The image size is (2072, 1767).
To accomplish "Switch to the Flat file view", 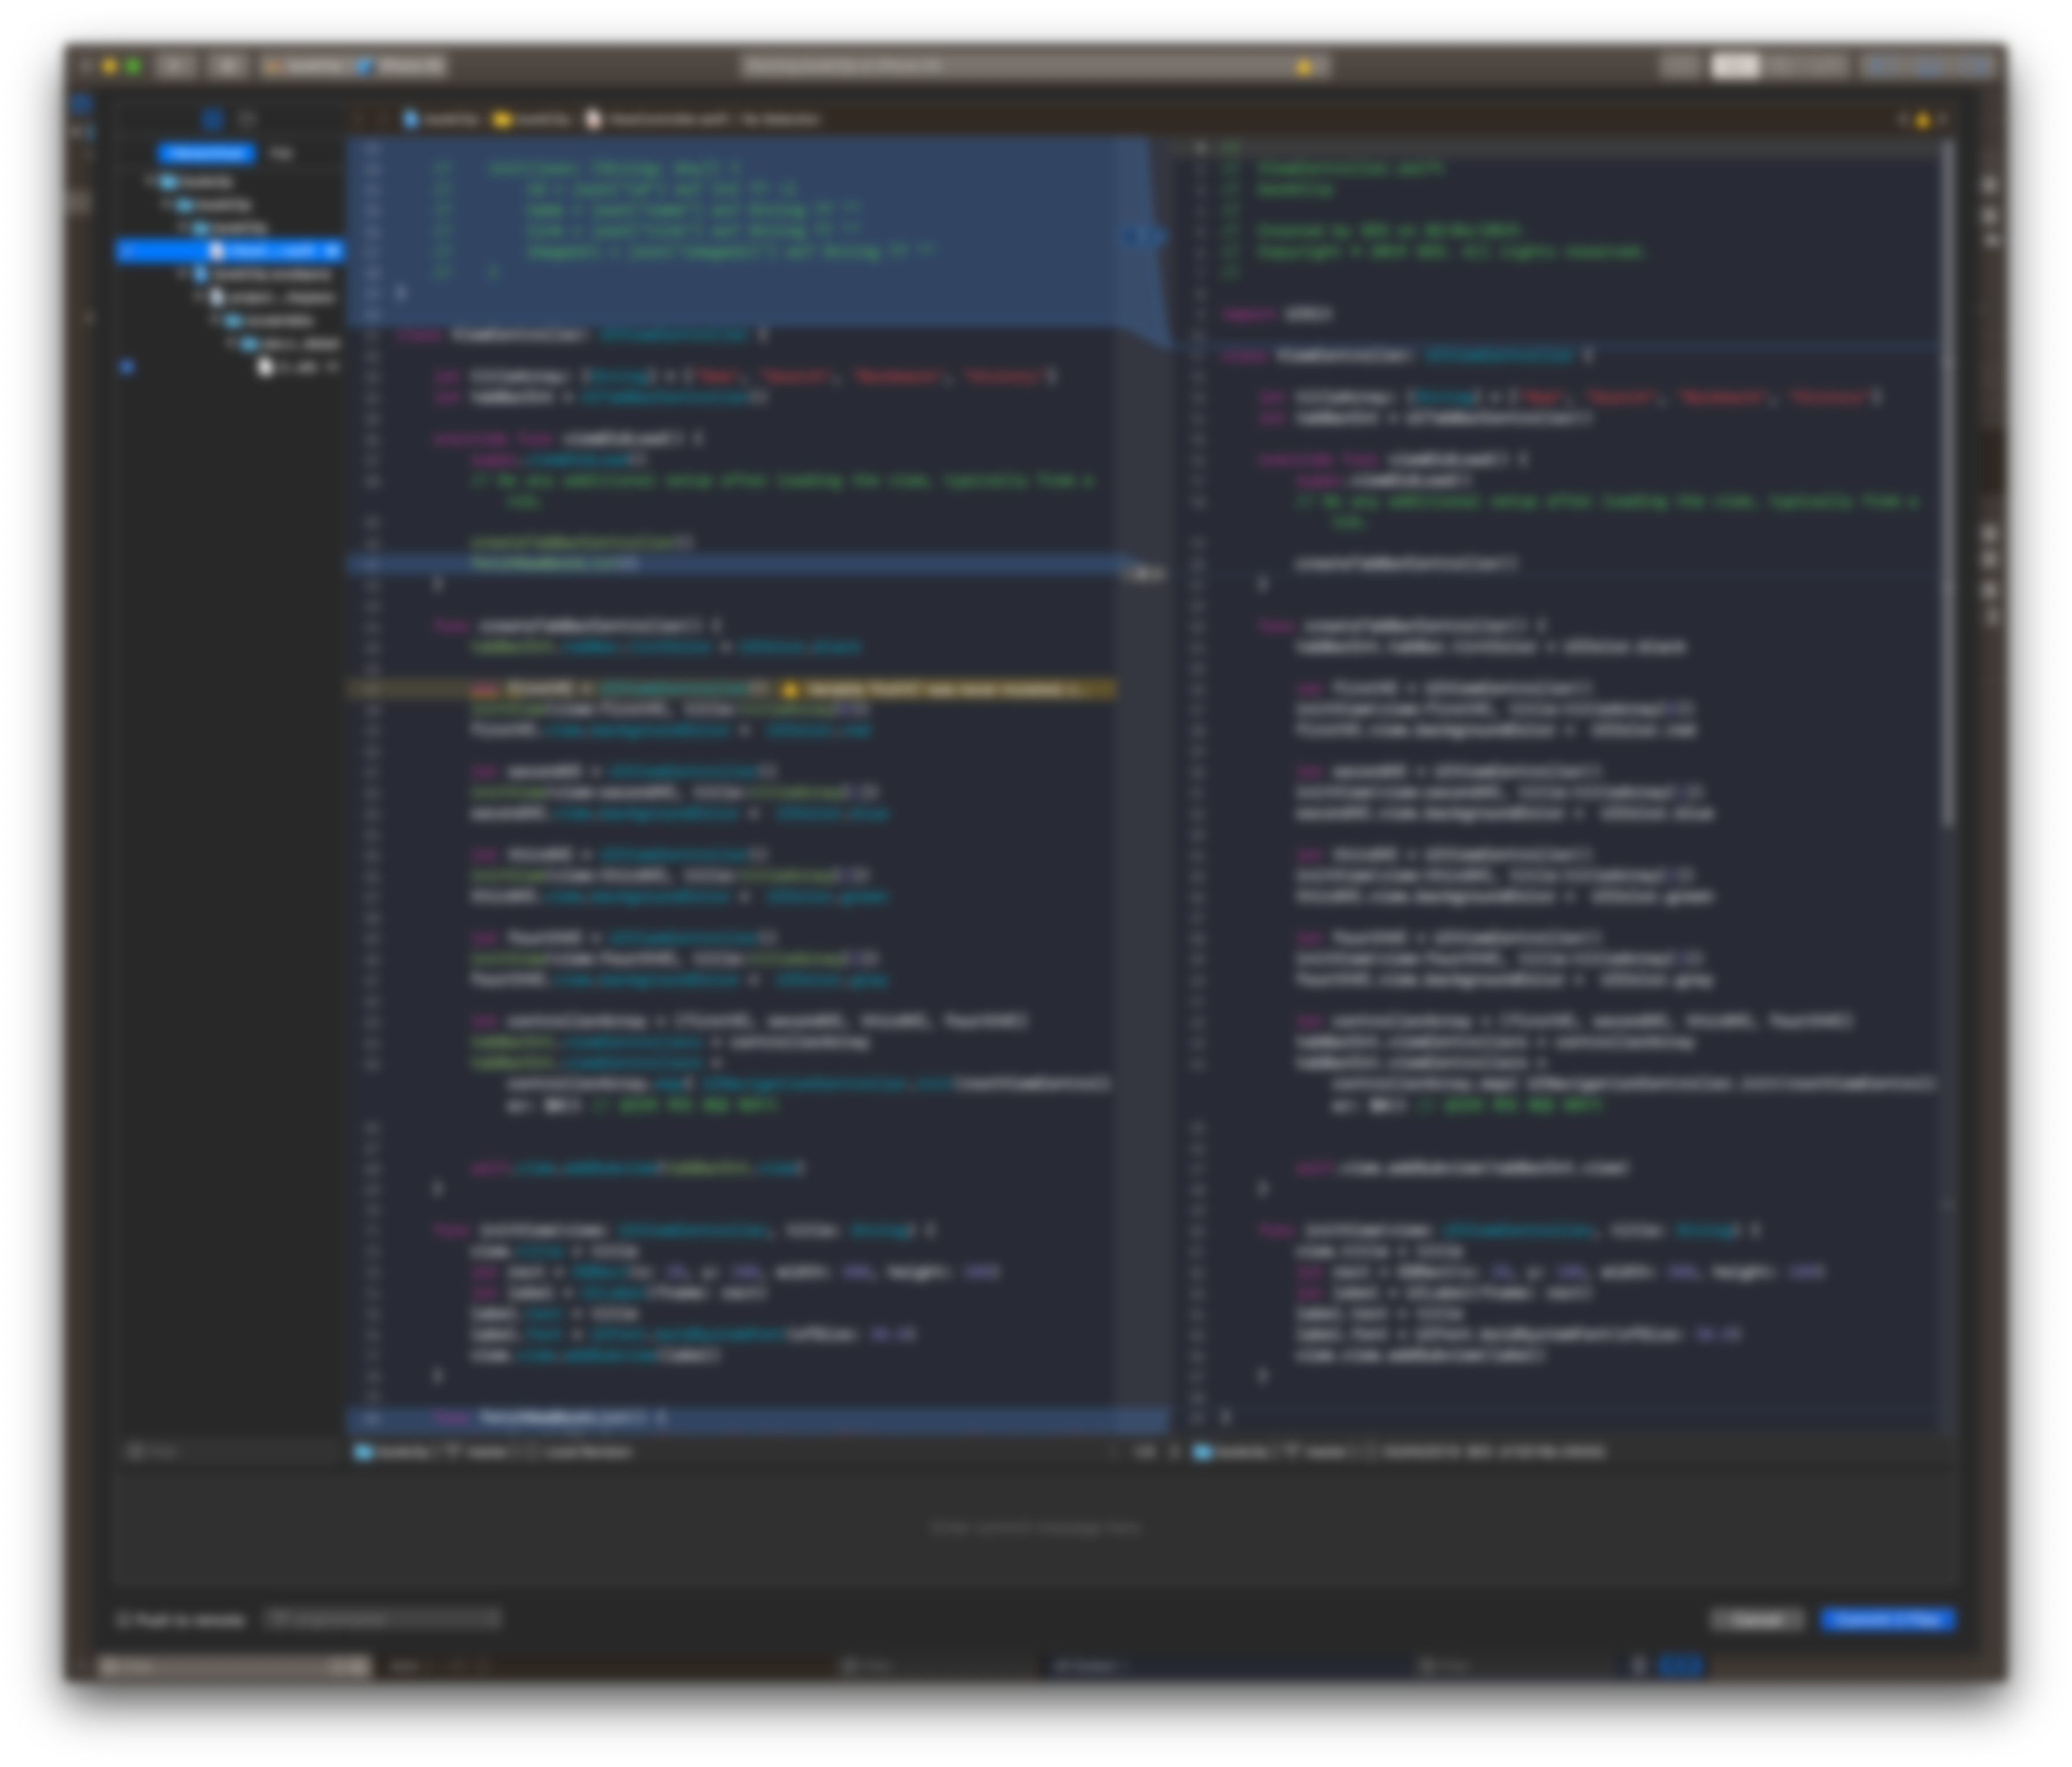I will (x=281, y=153).
